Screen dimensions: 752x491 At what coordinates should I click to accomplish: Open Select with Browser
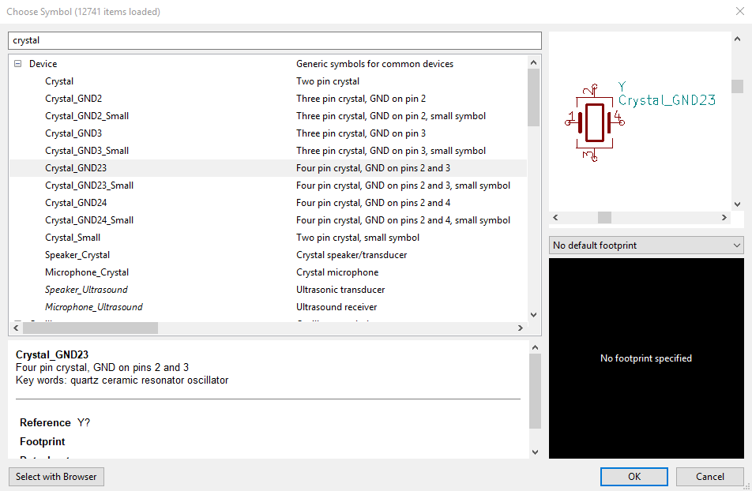(56, 477)
